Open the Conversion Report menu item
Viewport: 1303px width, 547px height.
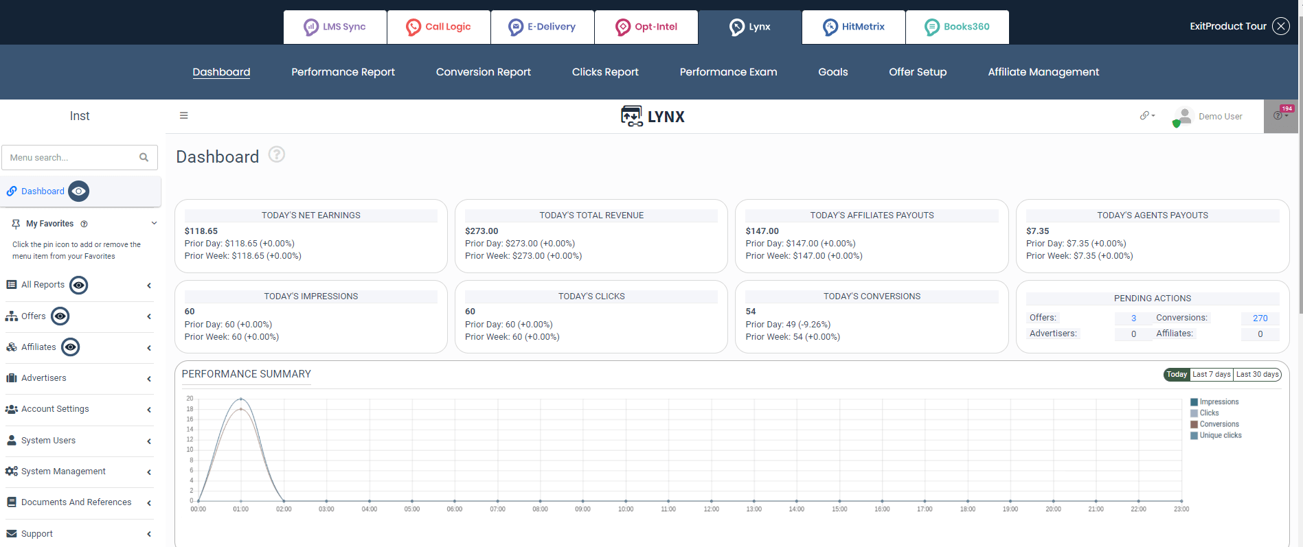click(x=483, y=72)
